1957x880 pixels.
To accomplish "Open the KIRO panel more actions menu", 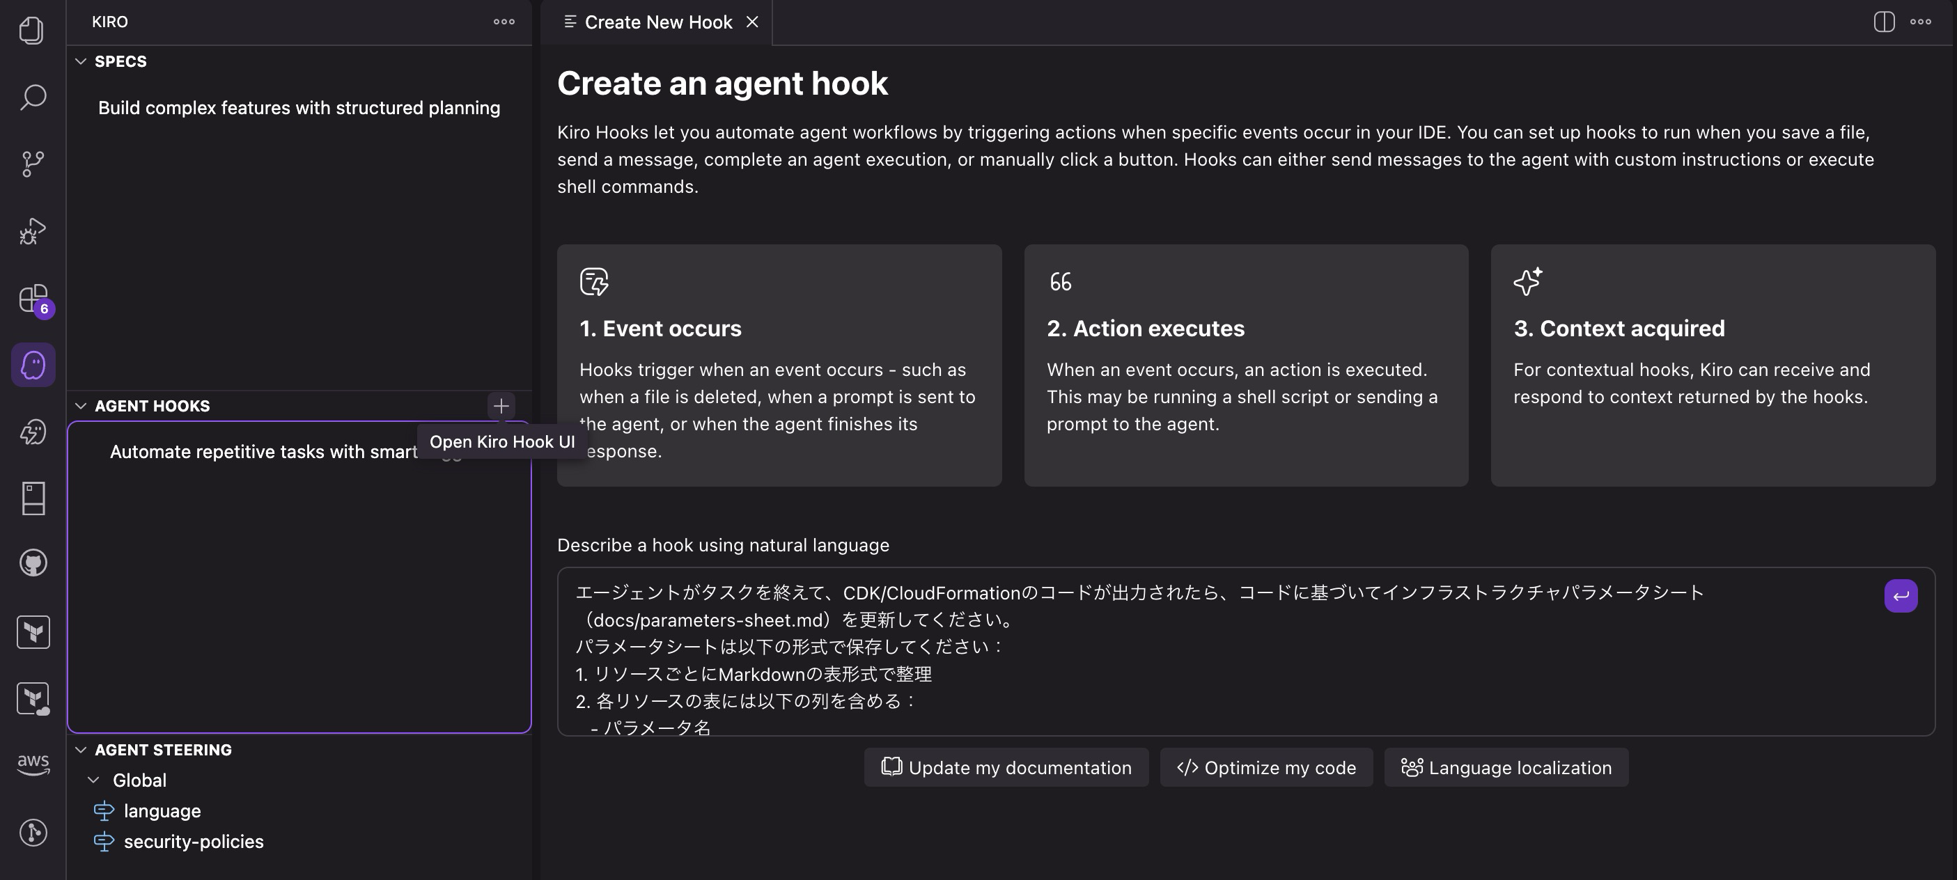I will point(504,22).
